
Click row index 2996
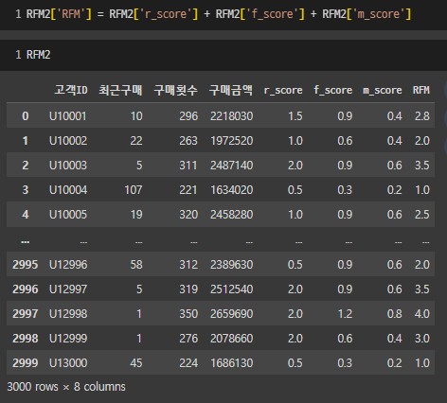tap(26, 289)
